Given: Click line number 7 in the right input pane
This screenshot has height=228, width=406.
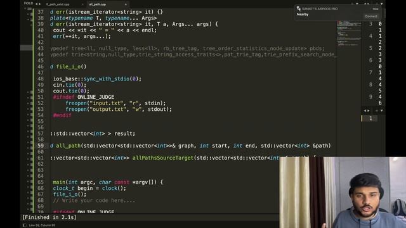Looking at the screenshot, I should [x=370, y=72].
